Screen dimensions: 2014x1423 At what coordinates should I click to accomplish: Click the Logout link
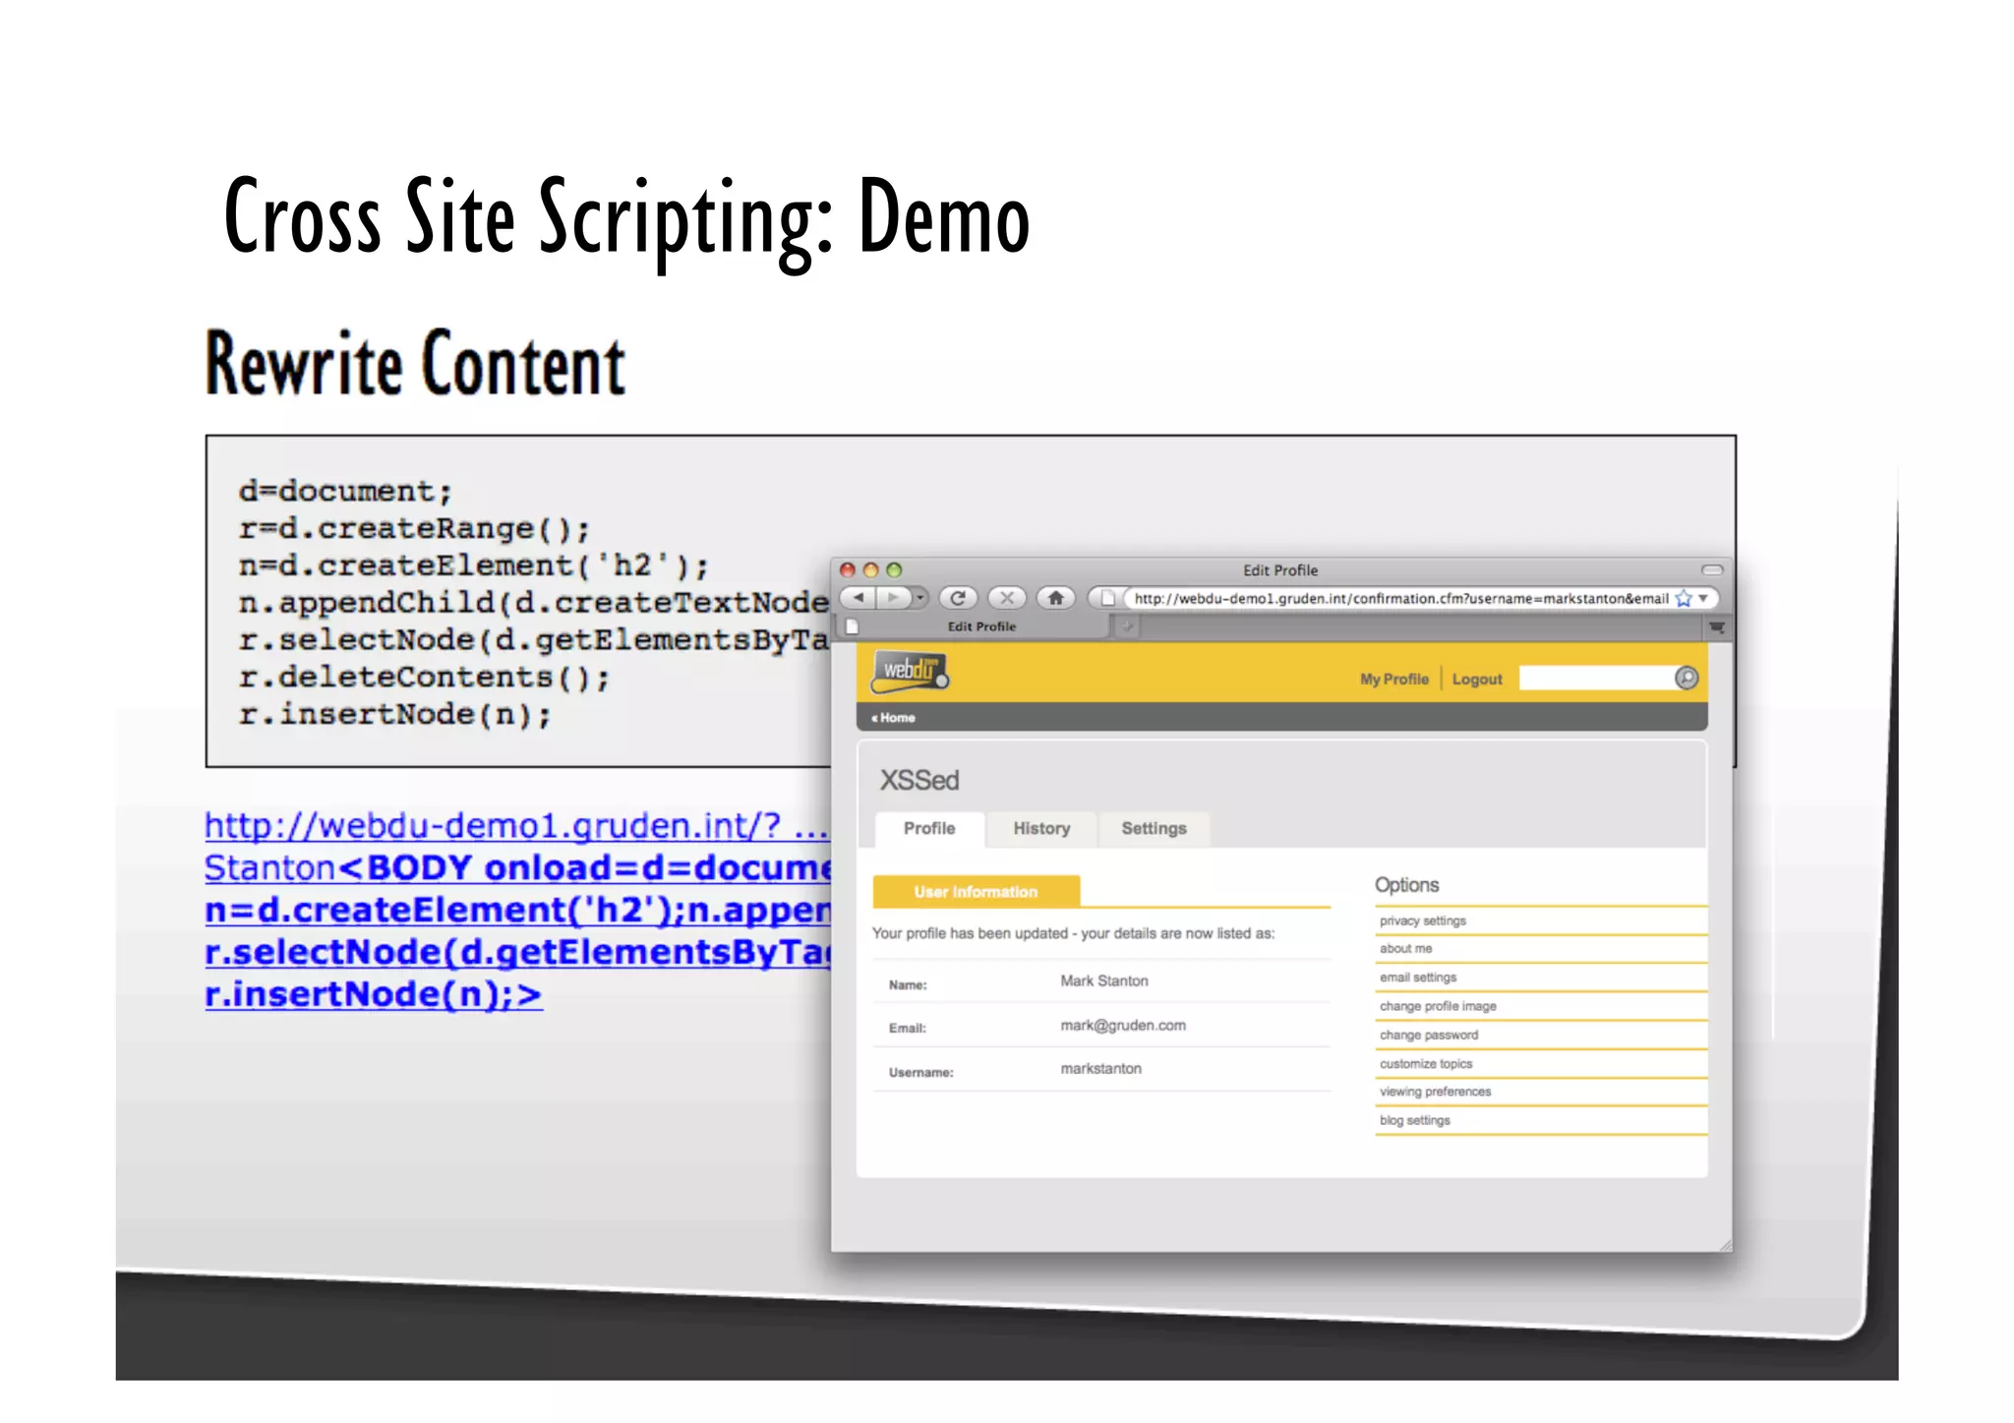click(1476, 679)
